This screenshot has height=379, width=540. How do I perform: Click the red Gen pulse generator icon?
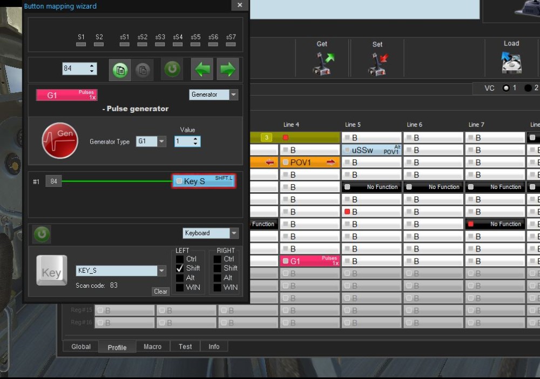tap(60, 140)
